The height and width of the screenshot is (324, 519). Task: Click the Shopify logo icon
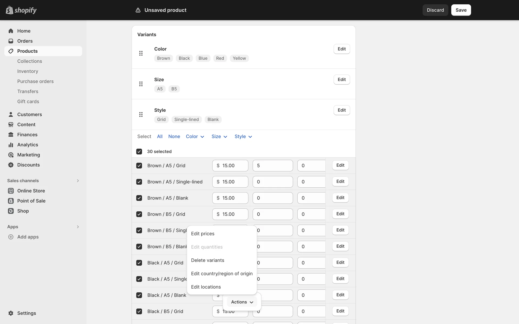[9, 10]
